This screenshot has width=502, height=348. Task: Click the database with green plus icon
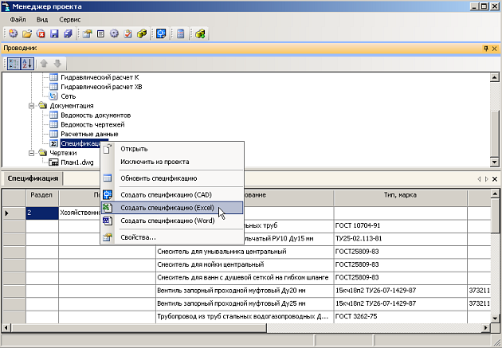click(201, 33)
